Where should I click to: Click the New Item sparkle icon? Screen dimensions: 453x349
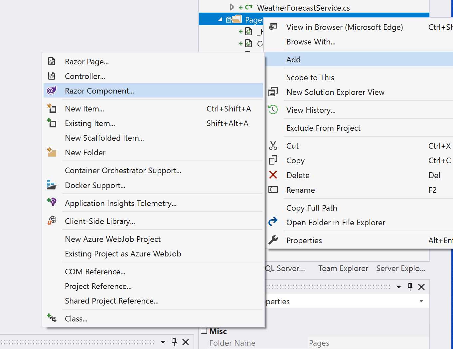(x=52, y=108)
